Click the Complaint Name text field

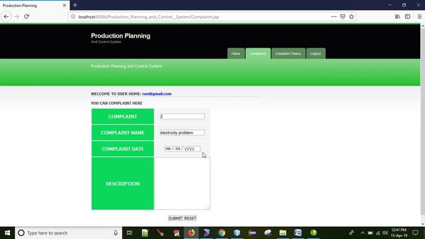click(x=182, y=133)
